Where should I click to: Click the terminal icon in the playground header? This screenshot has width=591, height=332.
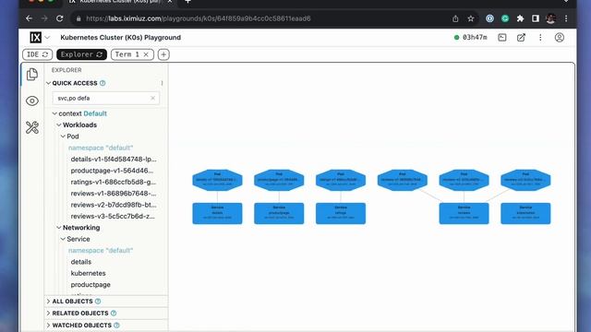point(502,37)
